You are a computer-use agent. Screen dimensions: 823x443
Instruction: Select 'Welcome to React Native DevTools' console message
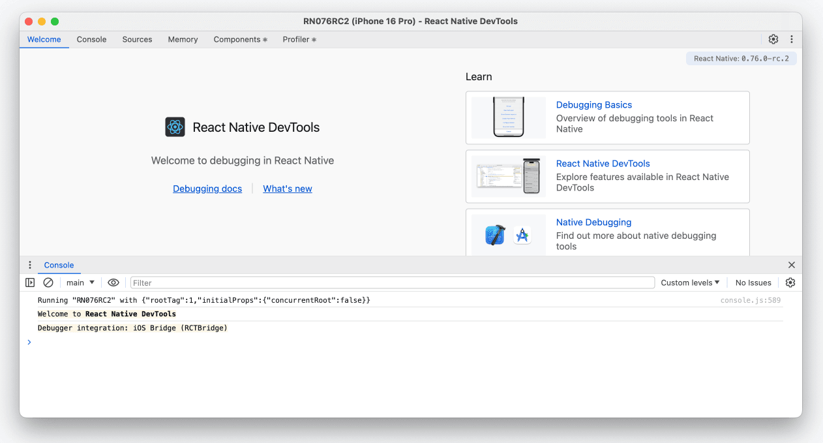pos(107,314)
